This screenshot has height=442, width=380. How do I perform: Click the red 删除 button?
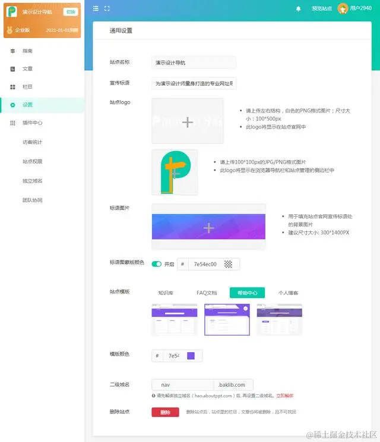pyautogui.click(x=166, y=412)
